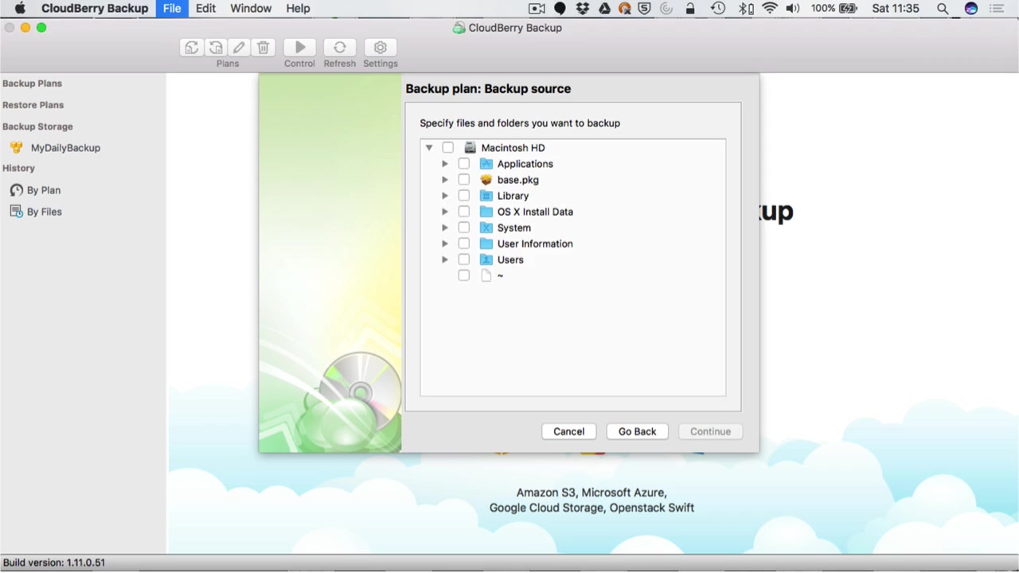The image size is (1019, 573).
Task: Click the Go Back button
Action: point(638,431)
